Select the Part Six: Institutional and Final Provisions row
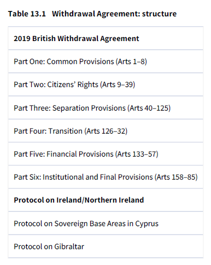Image resolution: width=211 pixels, height=265 pixels. pos(106,177)
